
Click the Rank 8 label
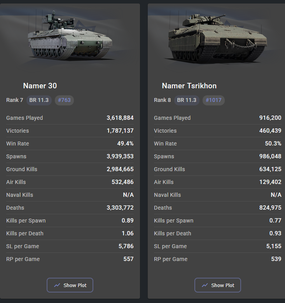click(x=163, y=100)
